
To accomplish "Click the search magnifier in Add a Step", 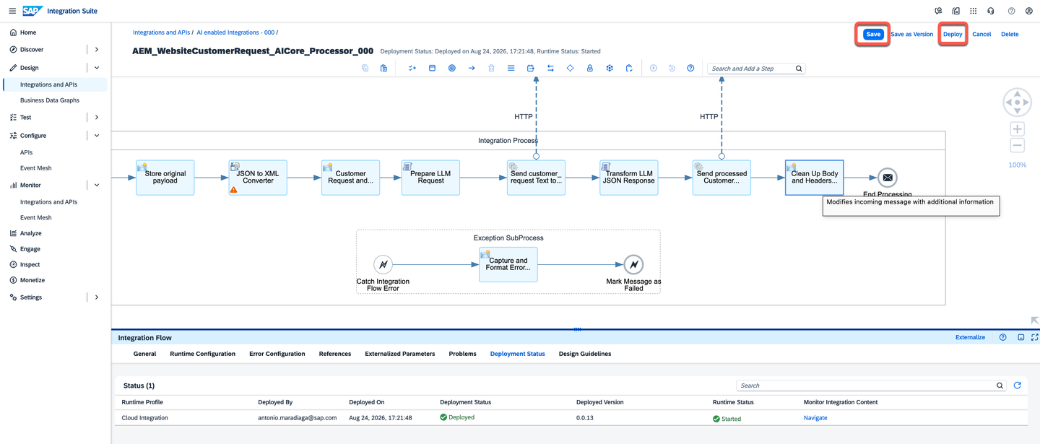I will coord(799,69).
